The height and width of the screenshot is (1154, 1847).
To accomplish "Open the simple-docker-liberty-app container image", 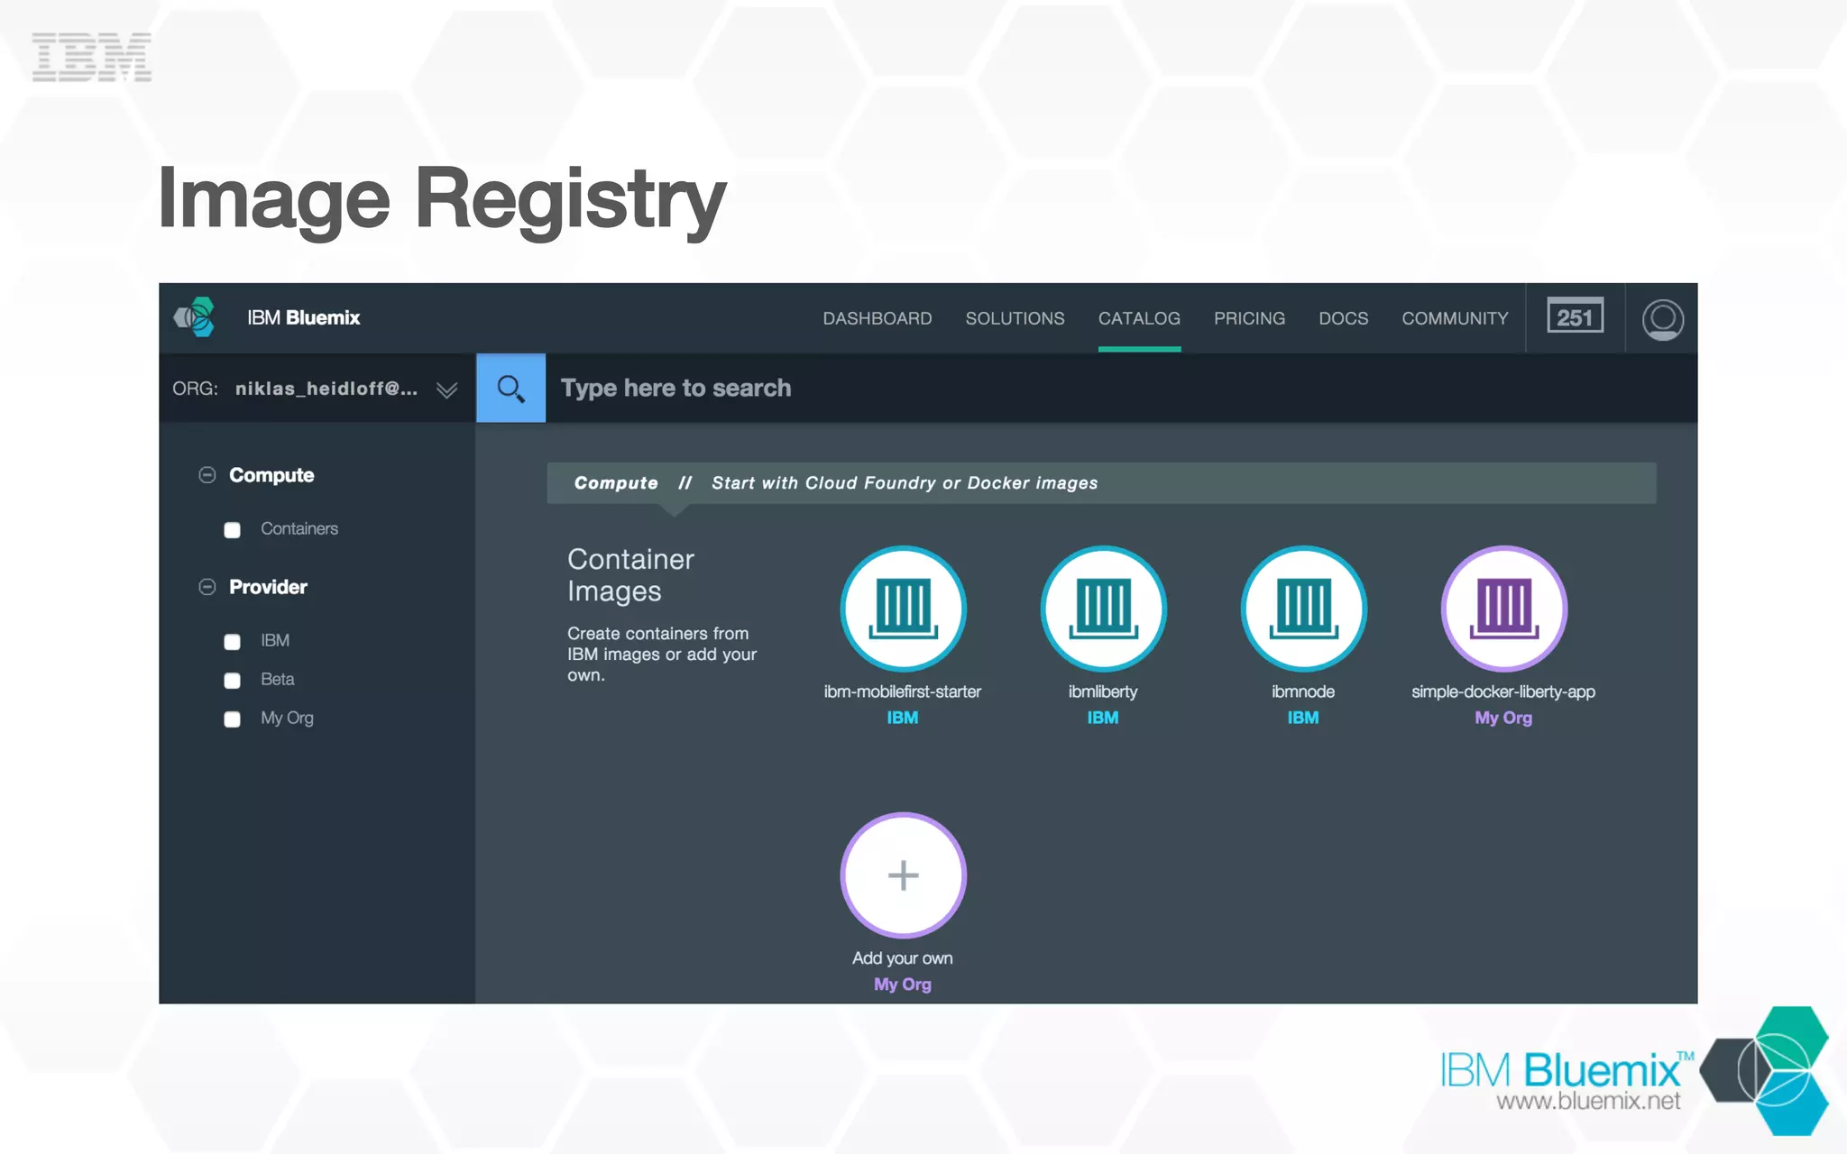I will tap(1503, 609).
